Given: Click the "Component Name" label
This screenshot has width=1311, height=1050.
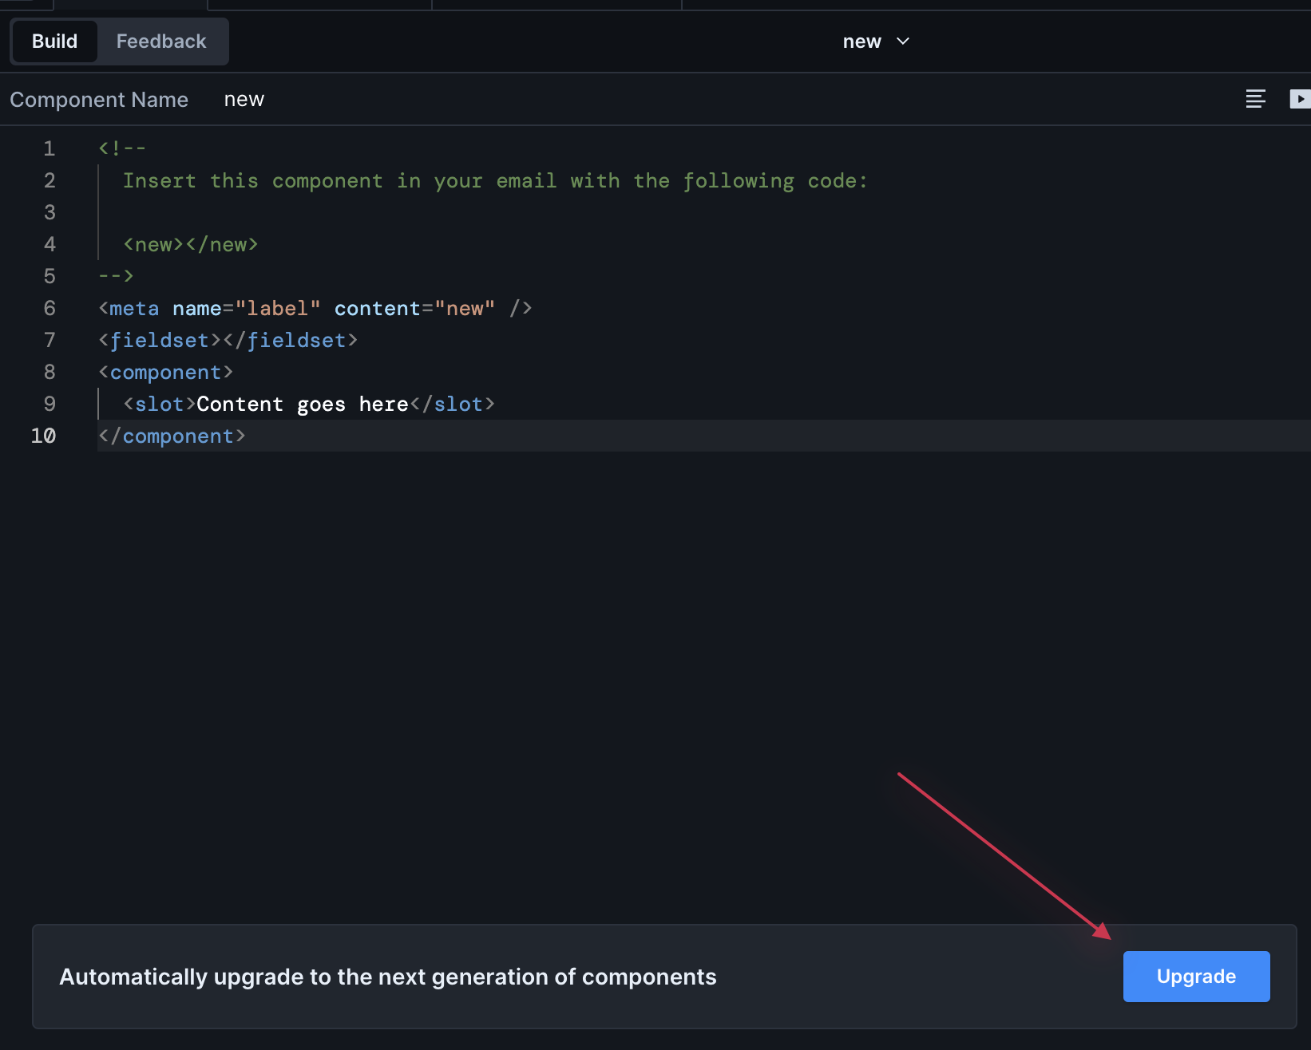Looking at the screenshot, I should [99, 100].
